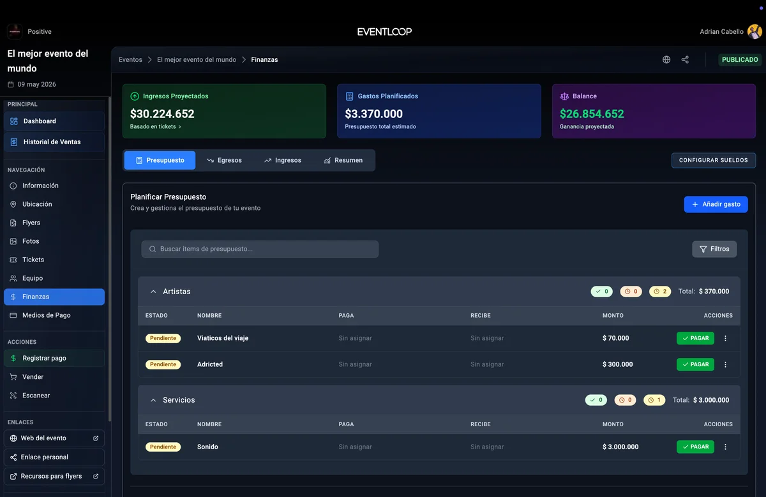
Task: Open the Ingresos tab
Action: tap(282, 160)
